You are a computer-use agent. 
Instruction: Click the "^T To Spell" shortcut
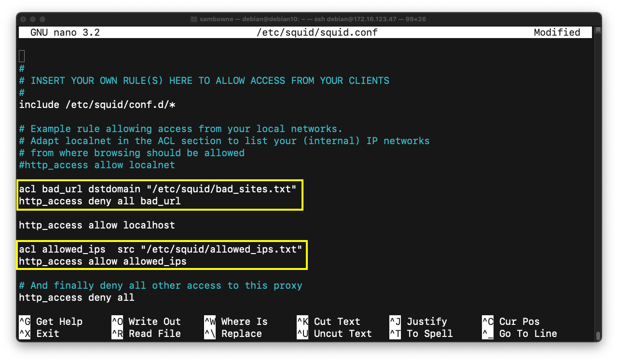click(x=421, y=334)
